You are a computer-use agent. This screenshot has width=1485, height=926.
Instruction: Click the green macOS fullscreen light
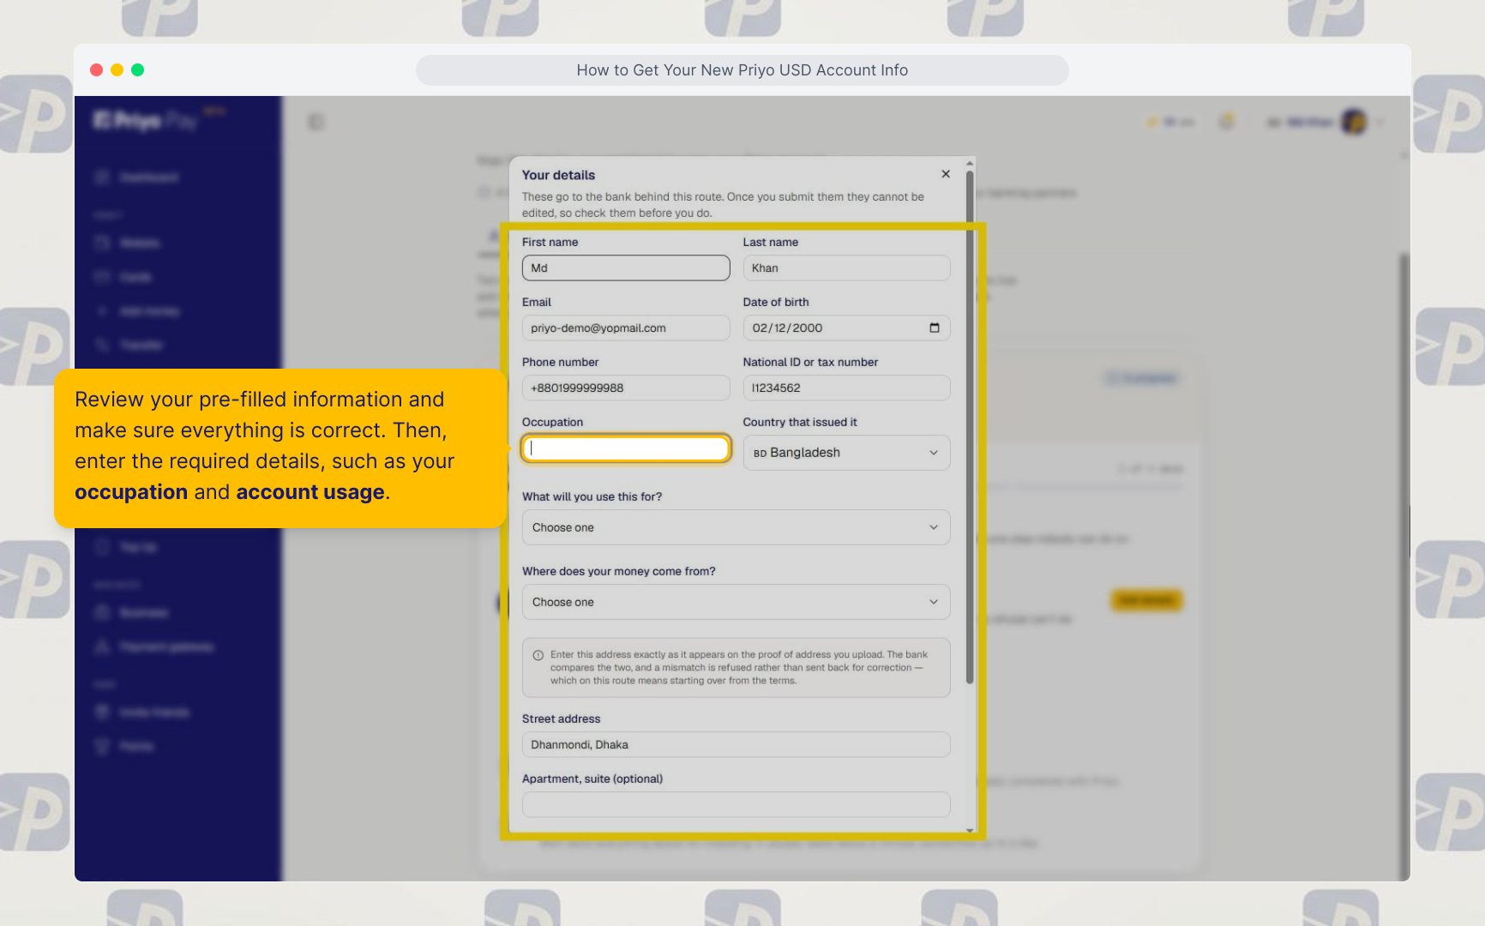[138, 70]
